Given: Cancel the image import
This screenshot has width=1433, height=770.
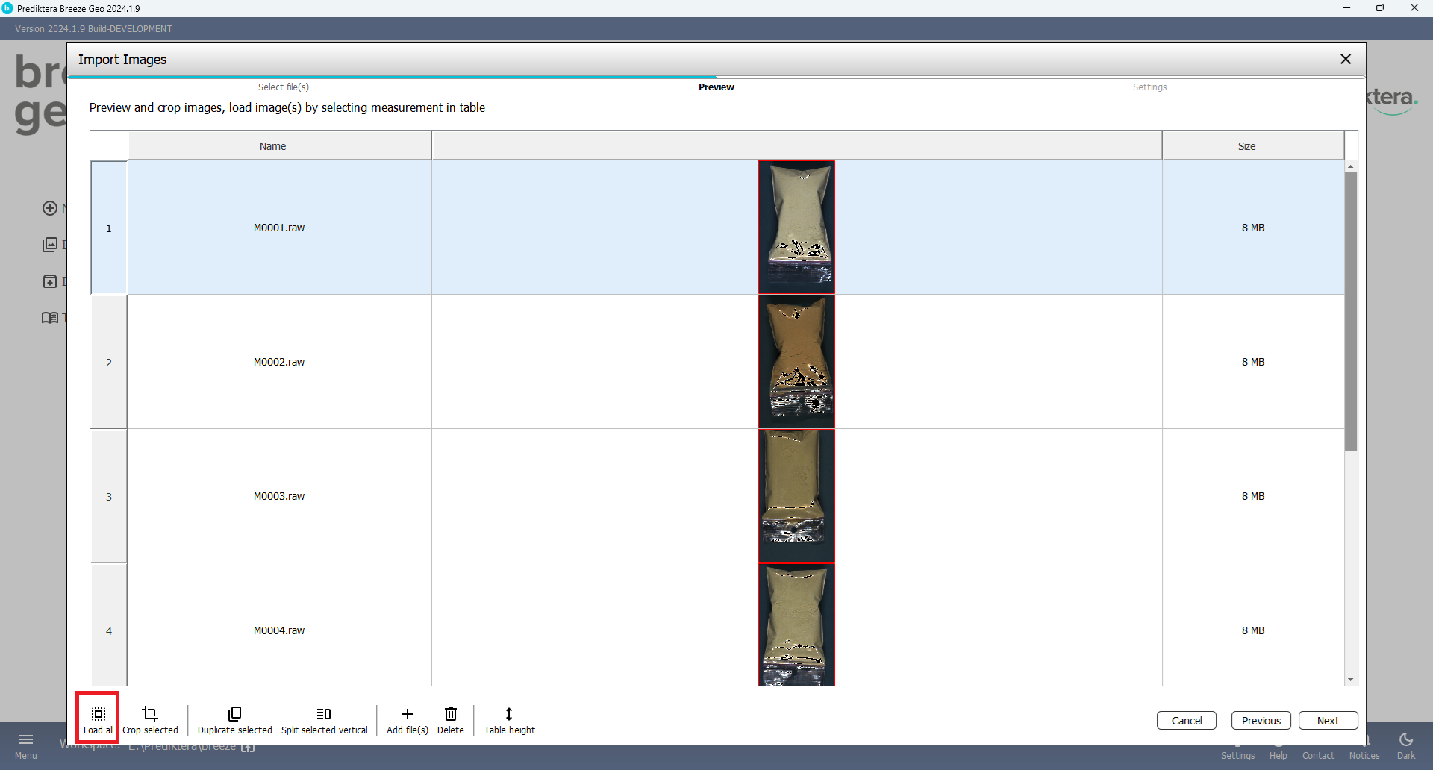Looking at the screenshot, I should click(1186, 720).
